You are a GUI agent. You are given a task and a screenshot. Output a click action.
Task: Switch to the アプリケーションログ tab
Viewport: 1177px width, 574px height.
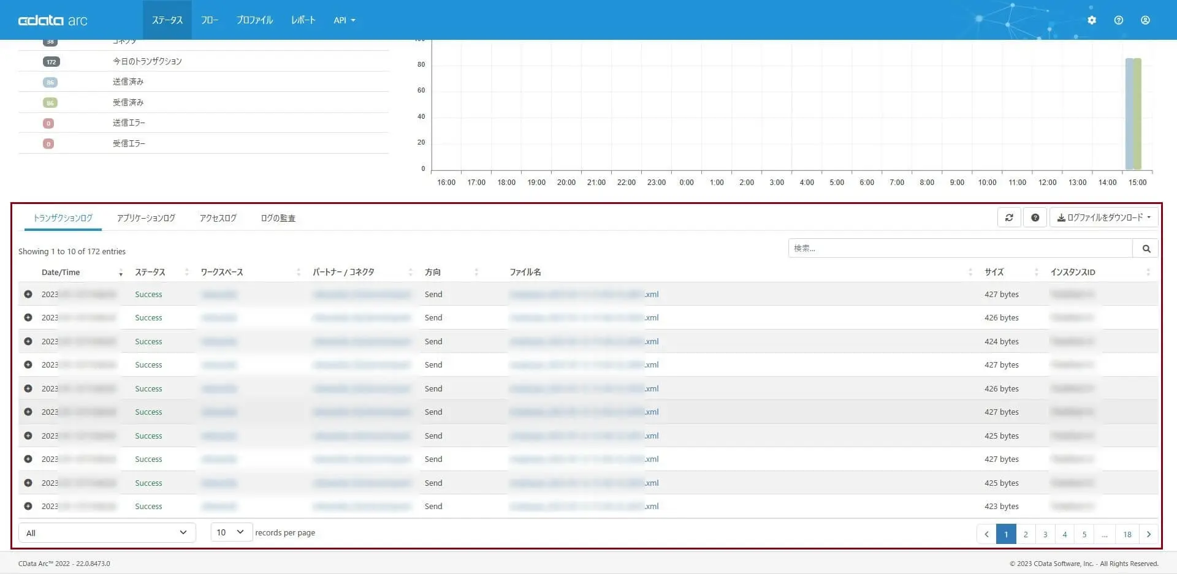pyautogui.click(x=146, y=218)
